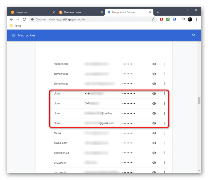Open more actions for ok.ru 097 entry
Screen dimensions: 208x180
click(x=165, y=104)
